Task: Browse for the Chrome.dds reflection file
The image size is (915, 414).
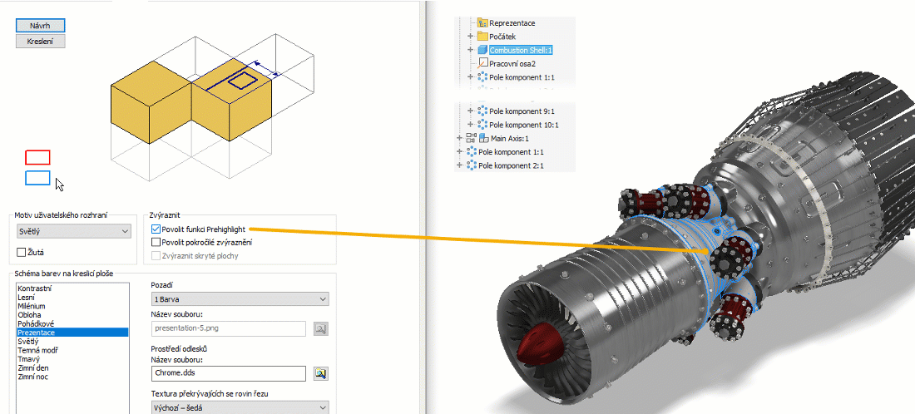Action: coord(320,373)
